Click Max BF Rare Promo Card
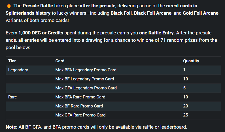The height and width of the screenshot is (132, 225). (79, 106)
